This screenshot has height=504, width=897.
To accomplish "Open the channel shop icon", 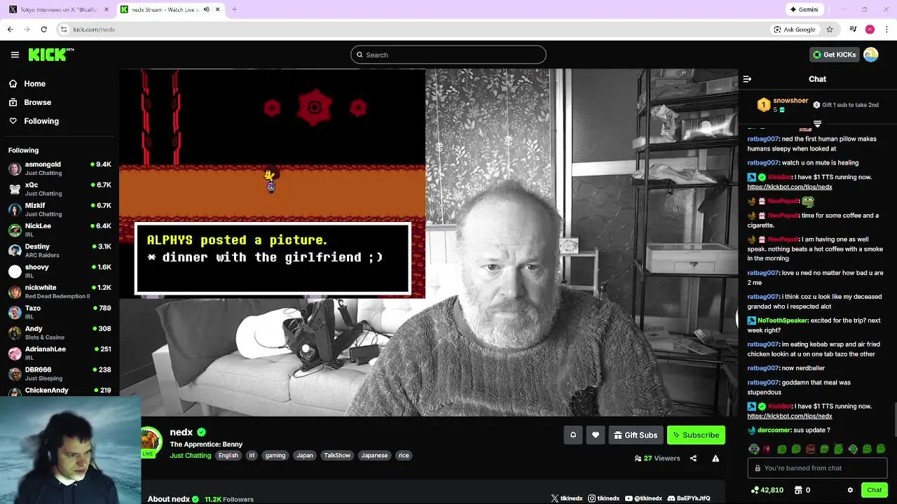I will [x=797, y=490].
